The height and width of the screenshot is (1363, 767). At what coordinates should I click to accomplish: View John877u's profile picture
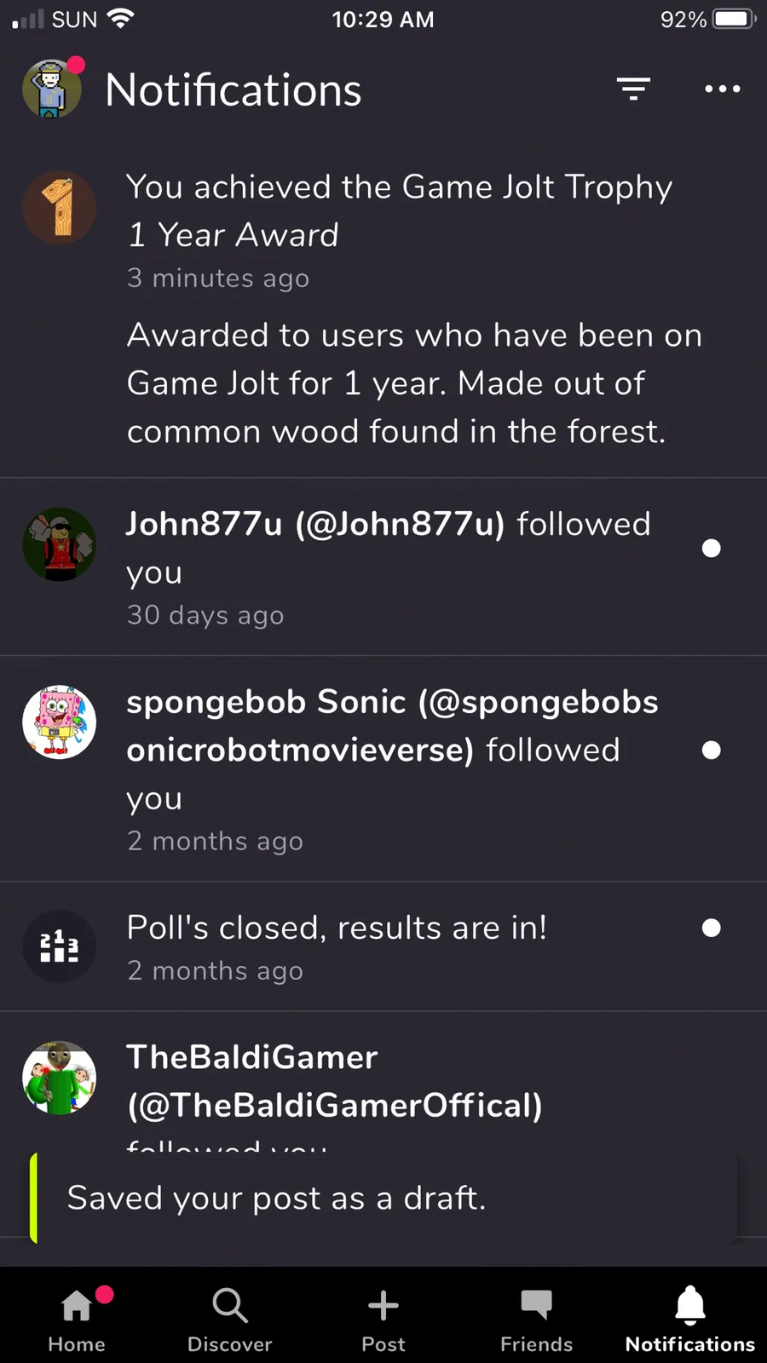tap(59, 545)
